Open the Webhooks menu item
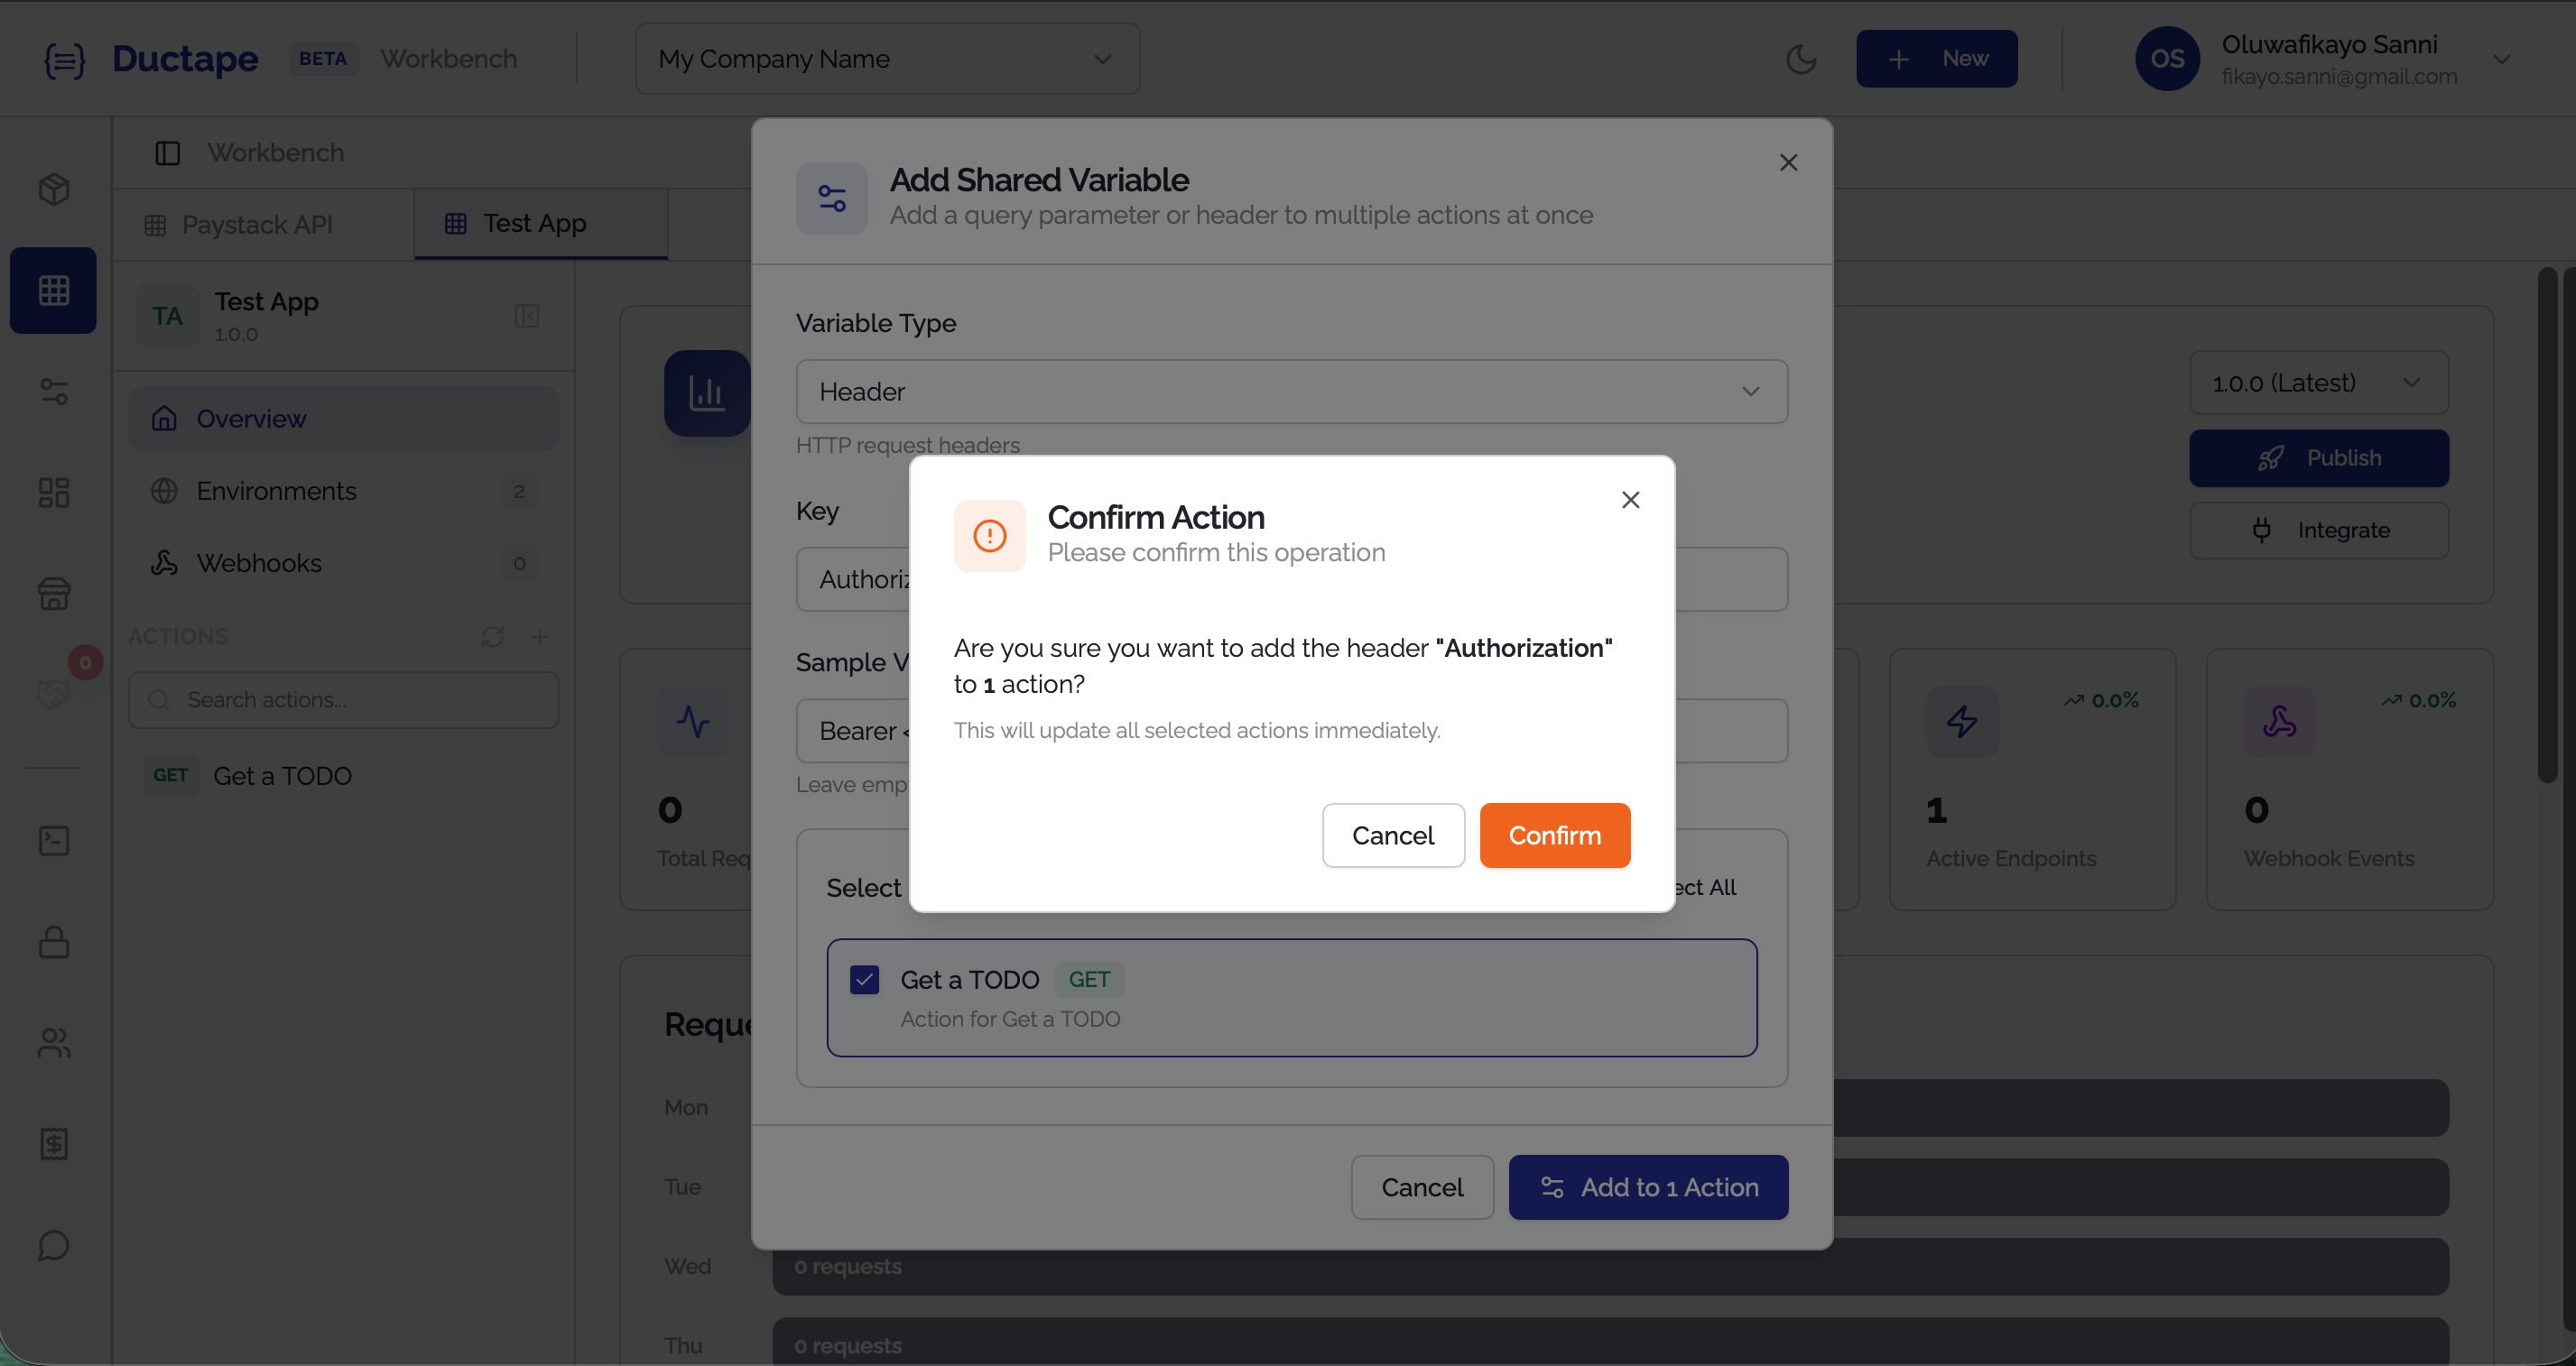 259,563
